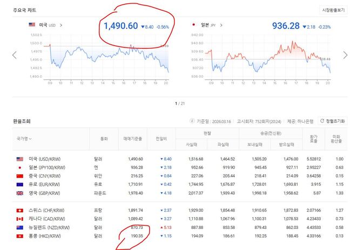Click the Japan flag icon in chart header
351x250 pixels.
(x=193, y=25)
